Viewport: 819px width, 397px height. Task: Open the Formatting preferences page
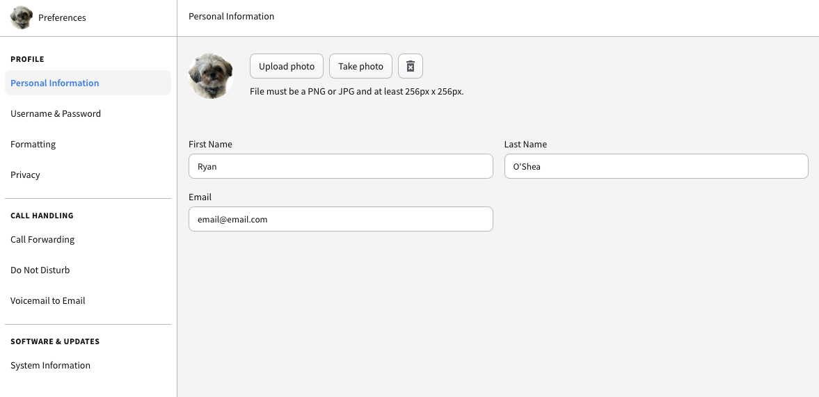point(88,144)
